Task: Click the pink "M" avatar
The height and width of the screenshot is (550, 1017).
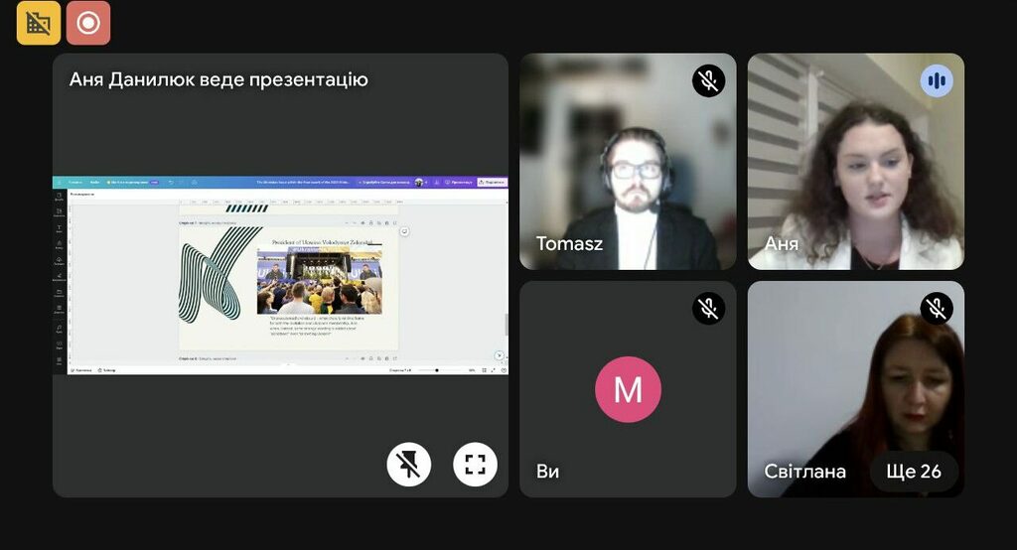Action: pos(628,389)
